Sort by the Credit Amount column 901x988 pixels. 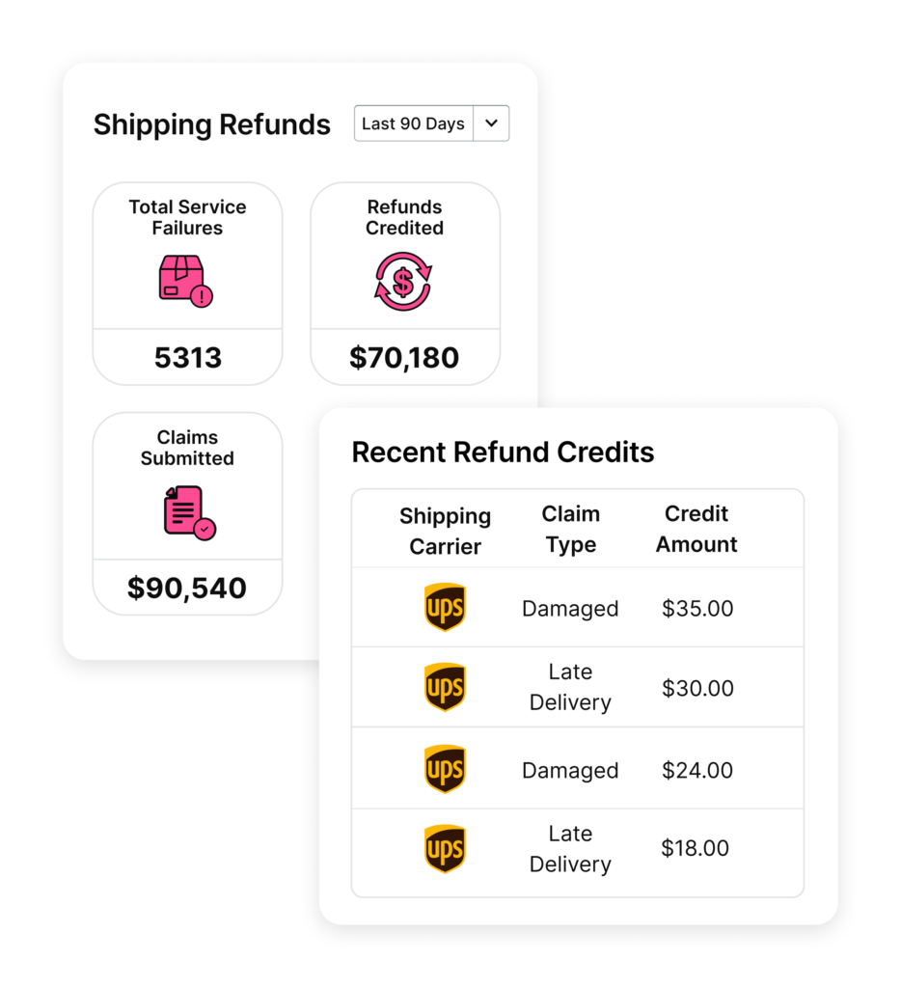click(x=696, y=529)
